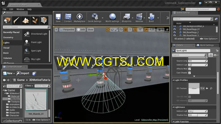Toggle Use IES Intensity checkbox

coord(190,97)
